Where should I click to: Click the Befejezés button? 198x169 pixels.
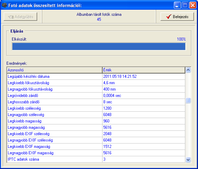click(x=177, y=16)
